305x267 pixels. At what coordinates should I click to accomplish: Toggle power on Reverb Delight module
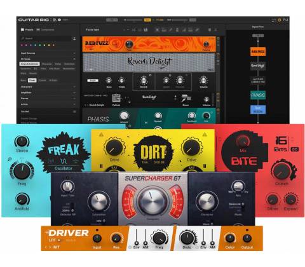[x=218, y=55]
